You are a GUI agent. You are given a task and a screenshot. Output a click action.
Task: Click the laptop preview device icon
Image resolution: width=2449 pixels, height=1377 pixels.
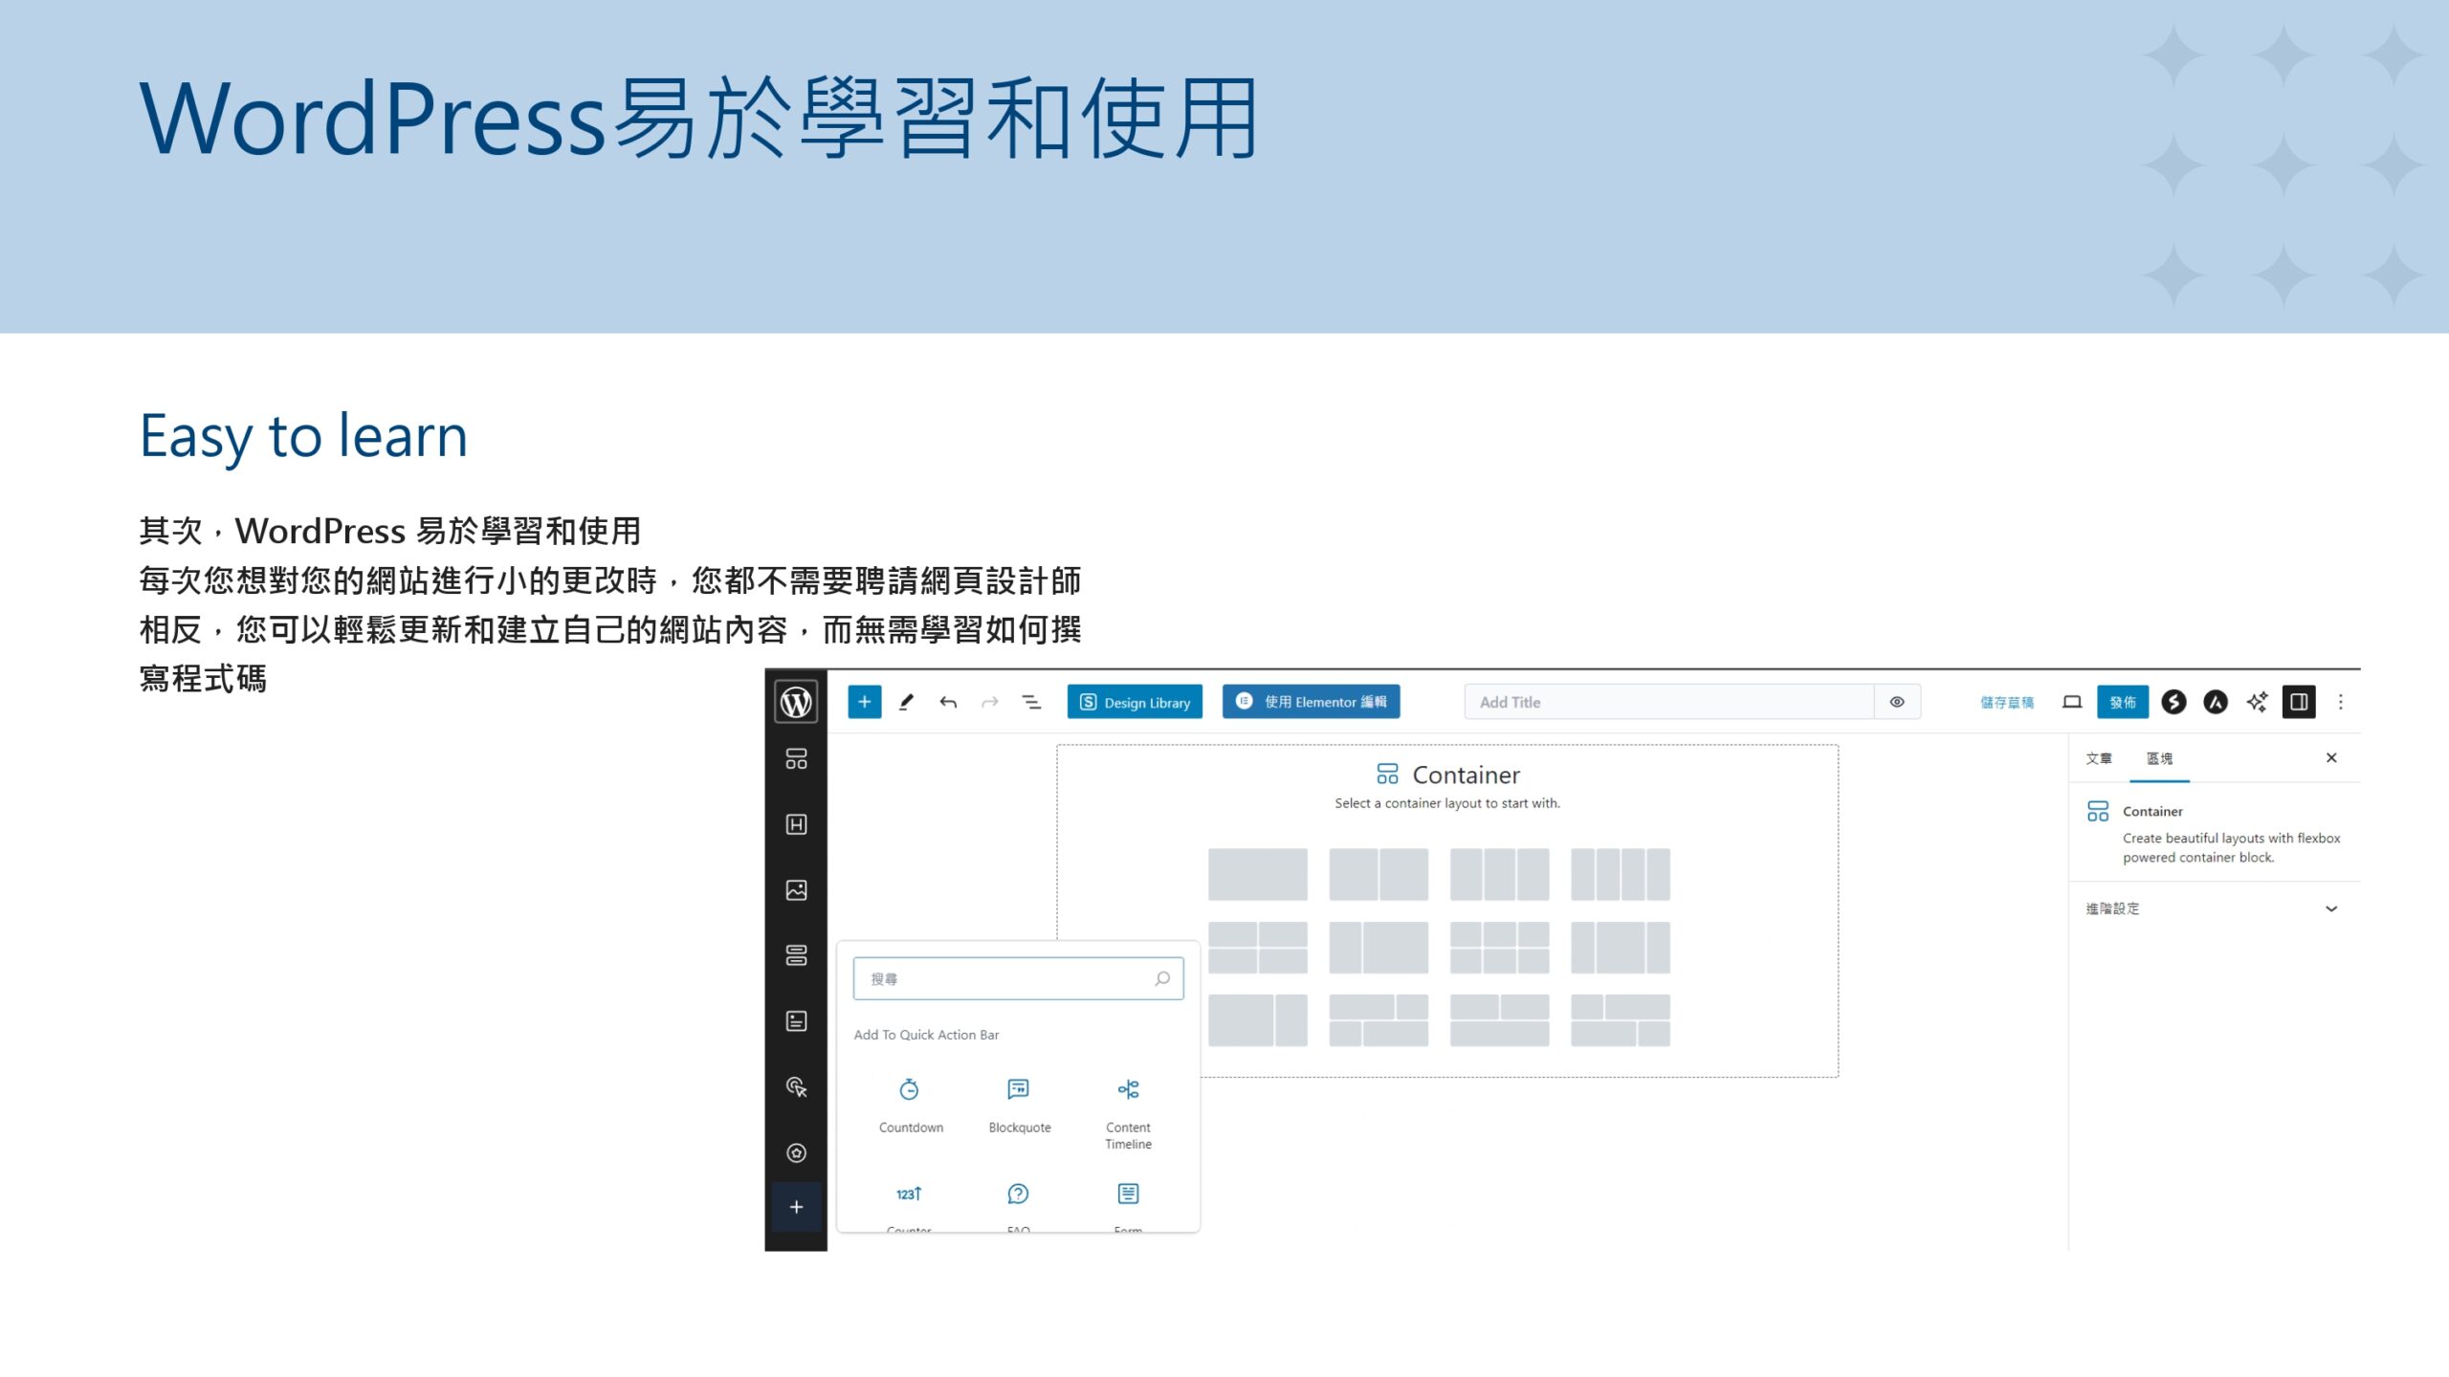2072,702
